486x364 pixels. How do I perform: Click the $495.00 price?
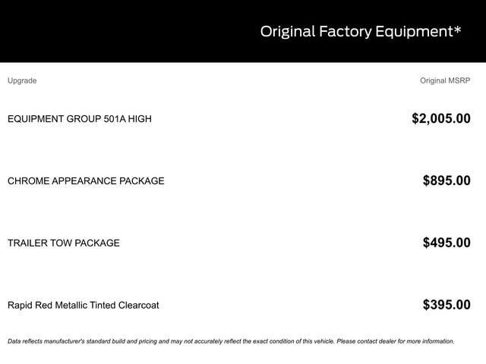click(447, 243)
